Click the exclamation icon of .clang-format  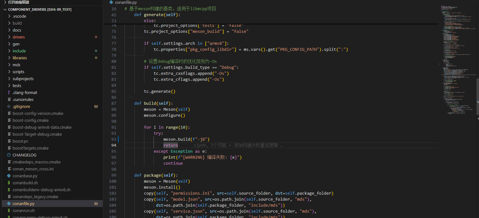tap(9, 92)
